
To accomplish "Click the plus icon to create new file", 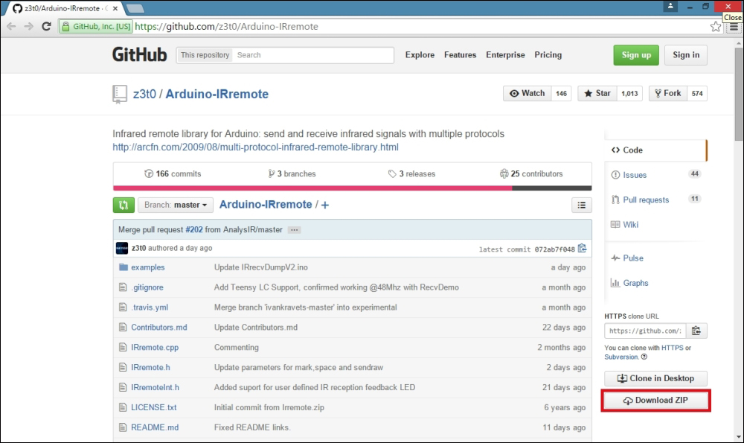I will coord(325,205).
